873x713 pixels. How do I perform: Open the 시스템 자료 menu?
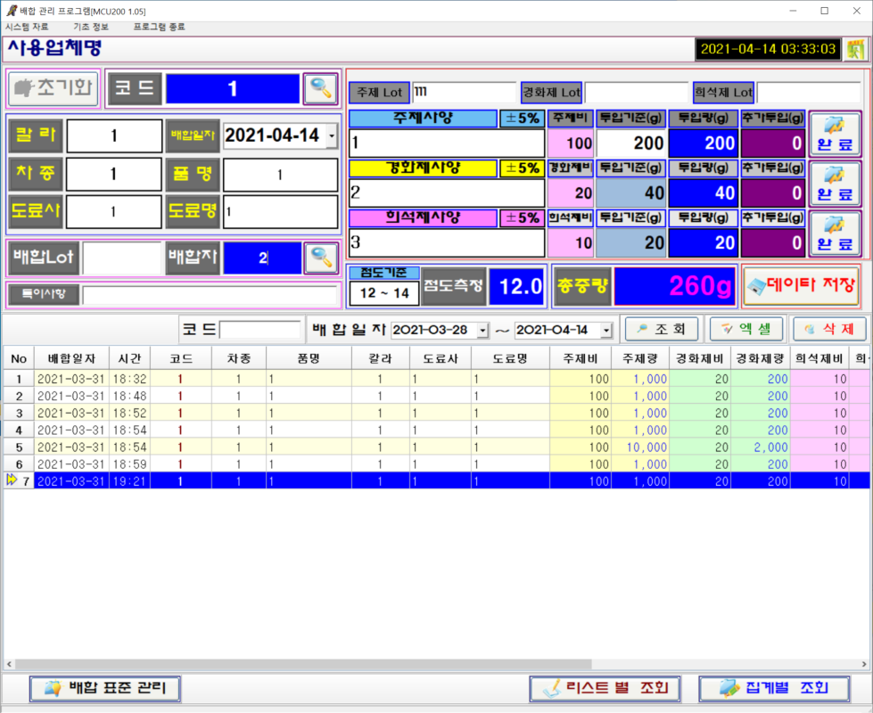pos(27,27)
